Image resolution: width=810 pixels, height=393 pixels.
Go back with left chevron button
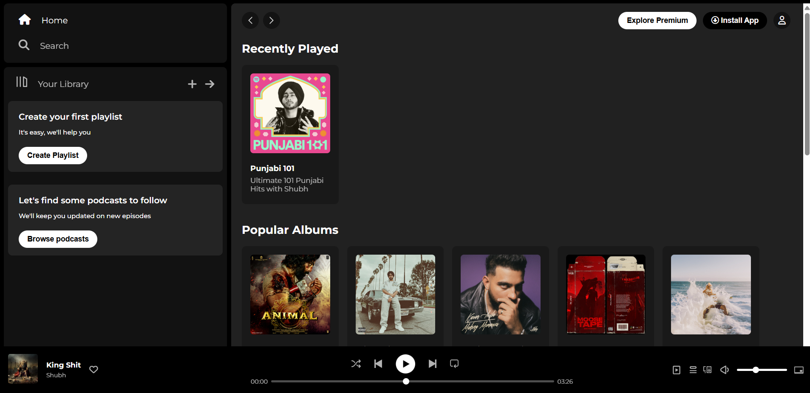pos(250,20)
